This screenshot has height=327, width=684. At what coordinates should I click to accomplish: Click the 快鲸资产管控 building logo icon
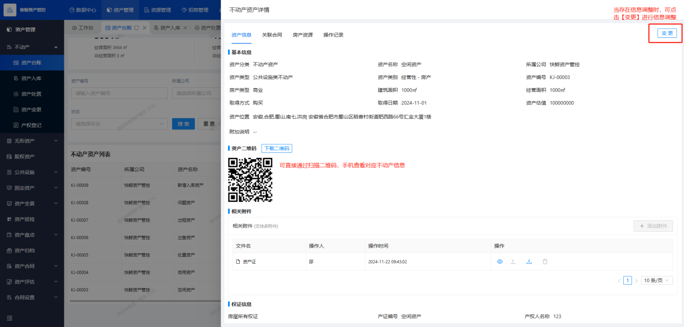click(10, 10)
